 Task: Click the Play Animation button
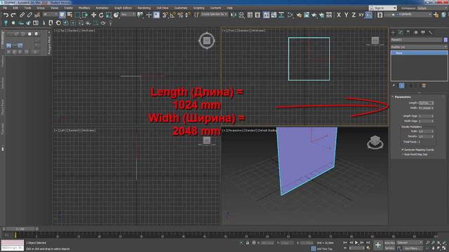point(356,243)
